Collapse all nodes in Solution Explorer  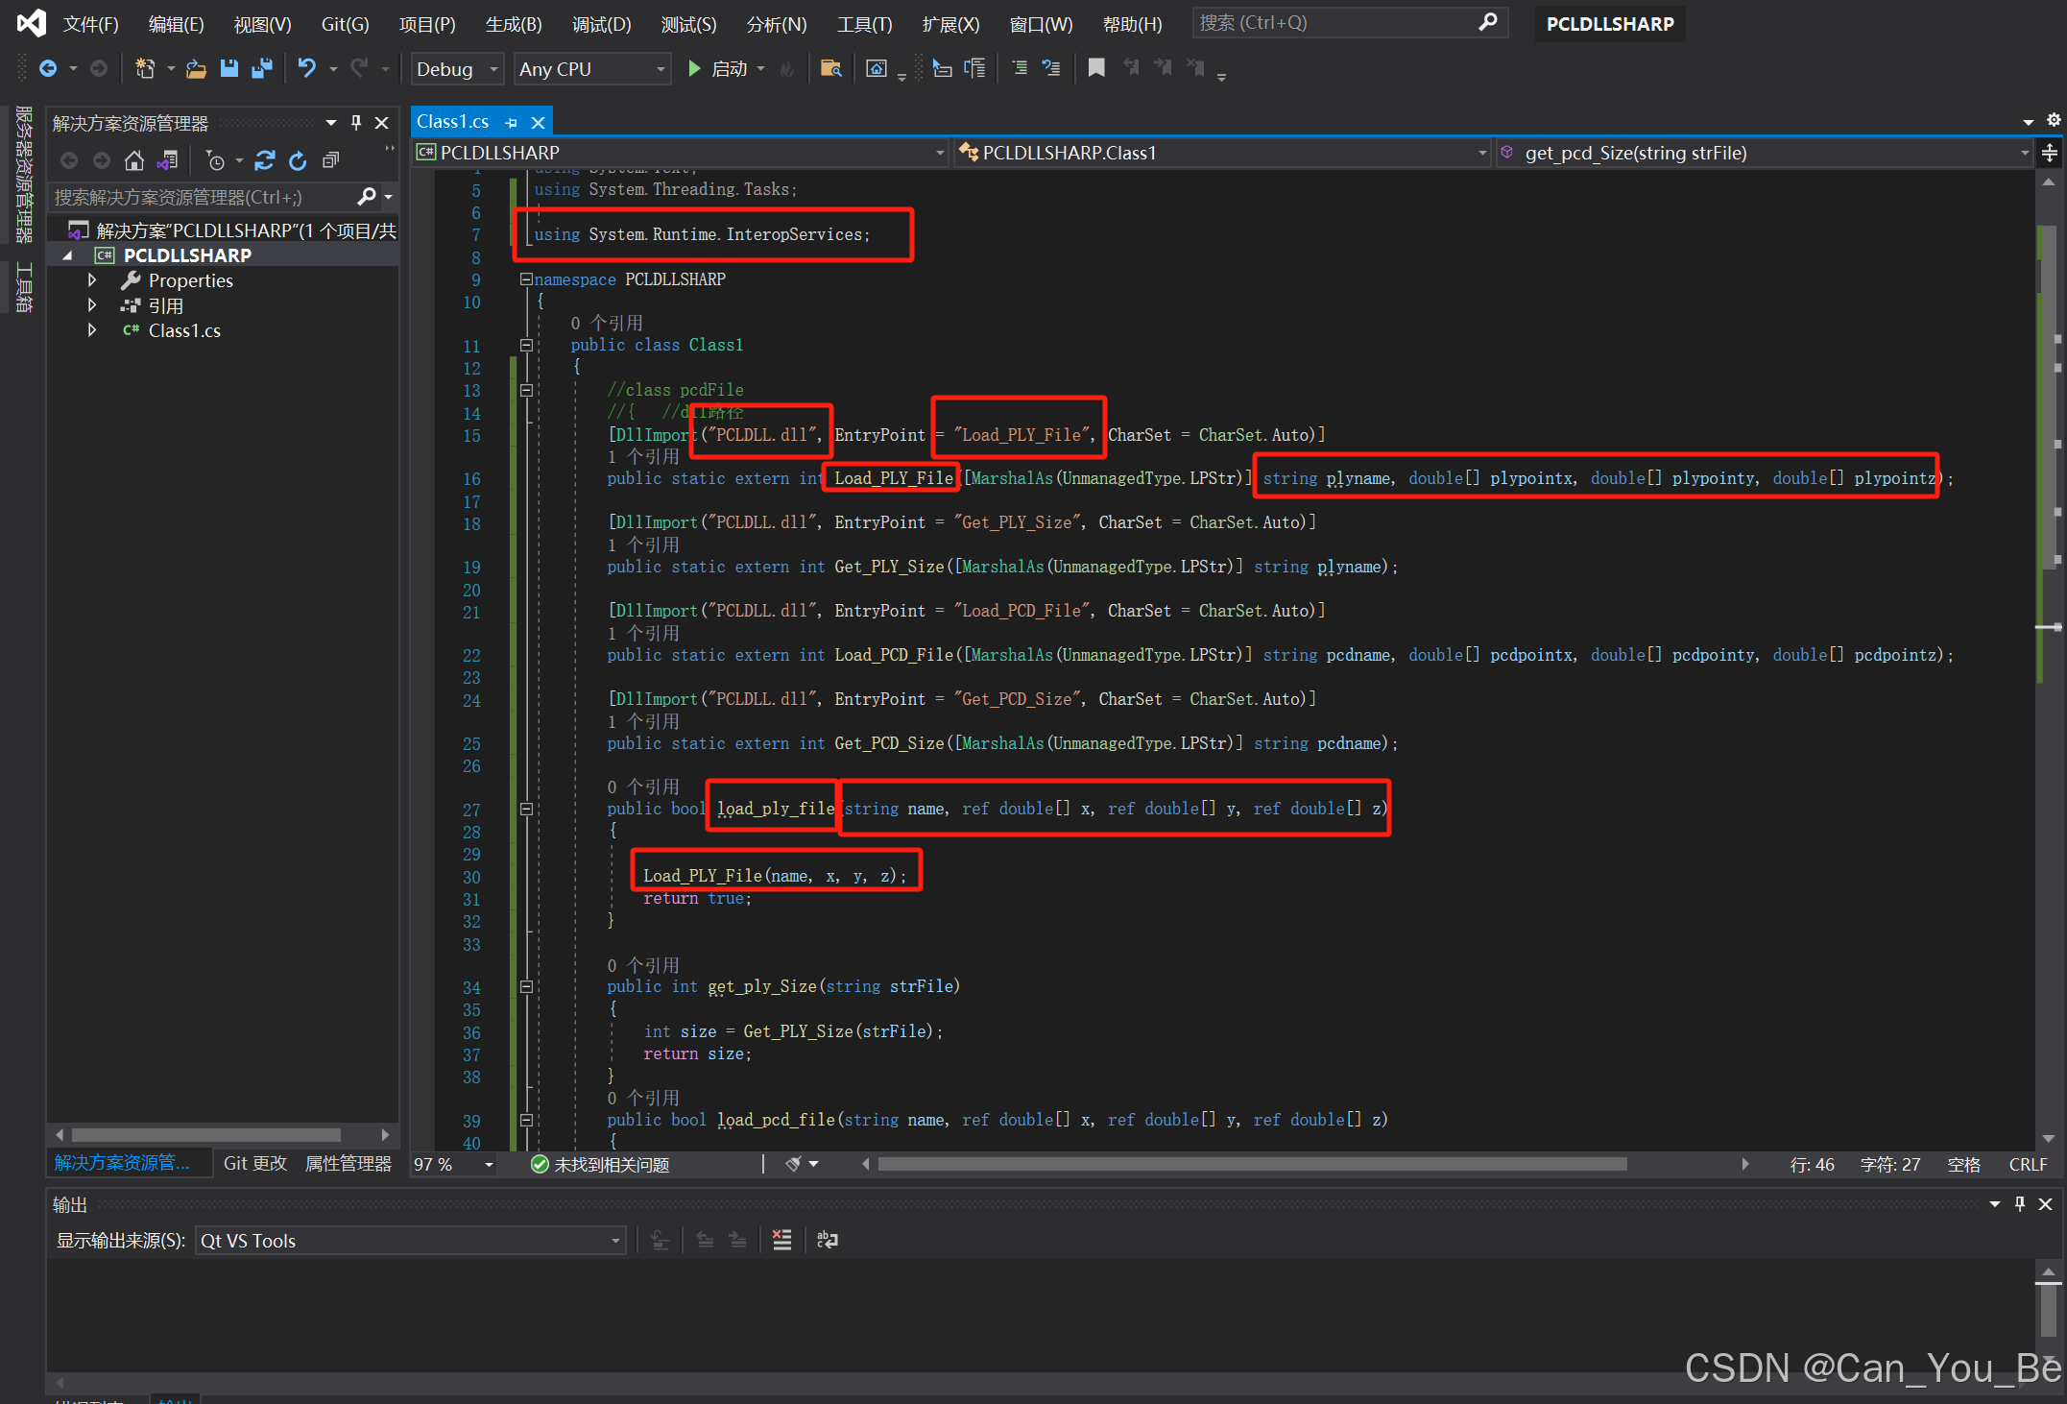coord(331,159)
